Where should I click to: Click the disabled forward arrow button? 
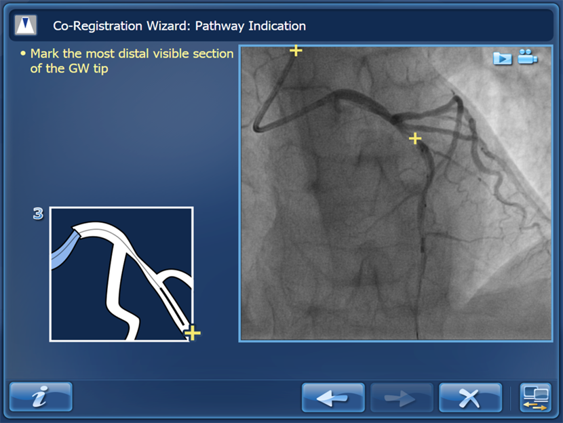pos(402,397)
